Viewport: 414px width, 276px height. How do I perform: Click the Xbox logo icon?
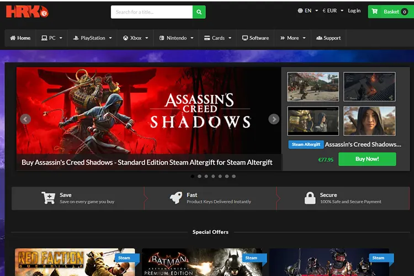tap(125, 38)
